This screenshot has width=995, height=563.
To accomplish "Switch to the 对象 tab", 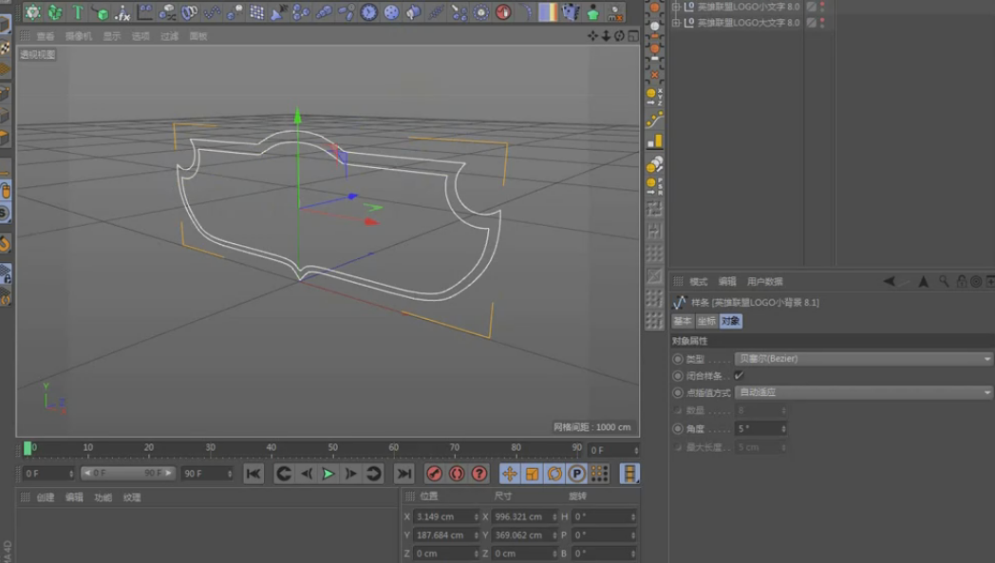I will 730,321.
